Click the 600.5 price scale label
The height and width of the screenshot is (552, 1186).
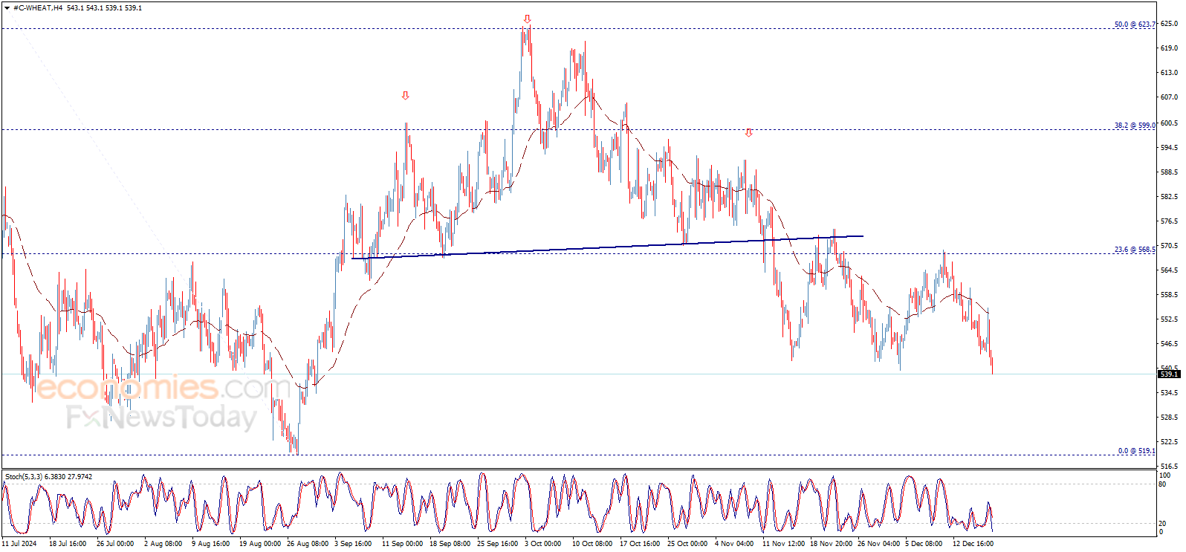click(1169, 123)
